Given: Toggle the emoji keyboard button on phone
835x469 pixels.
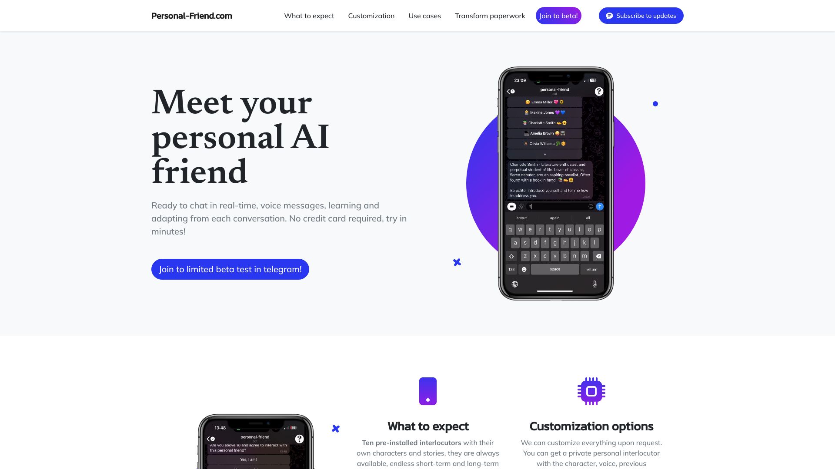Looking at the screenshot, I should [x=523, y=269].
